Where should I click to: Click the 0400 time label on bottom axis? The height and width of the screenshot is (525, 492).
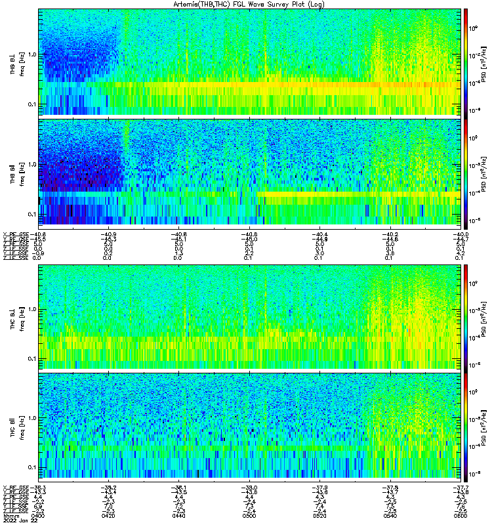[x=38, y=516]
